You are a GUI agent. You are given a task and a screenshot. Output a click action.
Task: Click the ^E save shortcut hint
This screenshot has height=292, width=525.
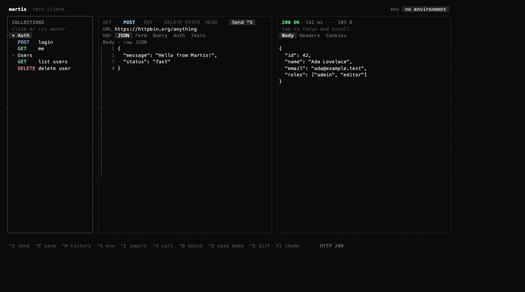pyautogui.click(x=45, y=246)
